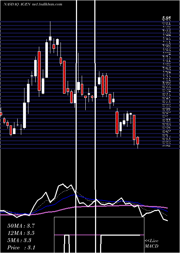Screen dimensions: 180x253
Task: Click the final red candlestick on the chart
Action: click(x=138, y=141)
